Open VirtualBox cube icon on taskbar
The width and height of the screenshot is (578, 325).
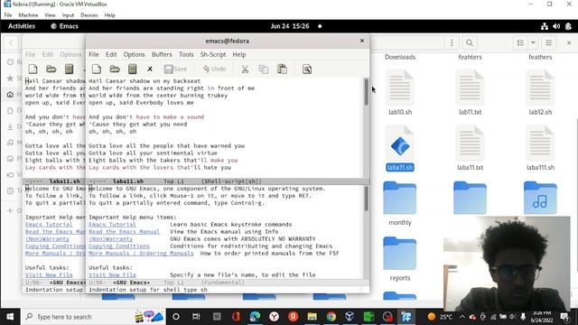click(x=350, y=317)
